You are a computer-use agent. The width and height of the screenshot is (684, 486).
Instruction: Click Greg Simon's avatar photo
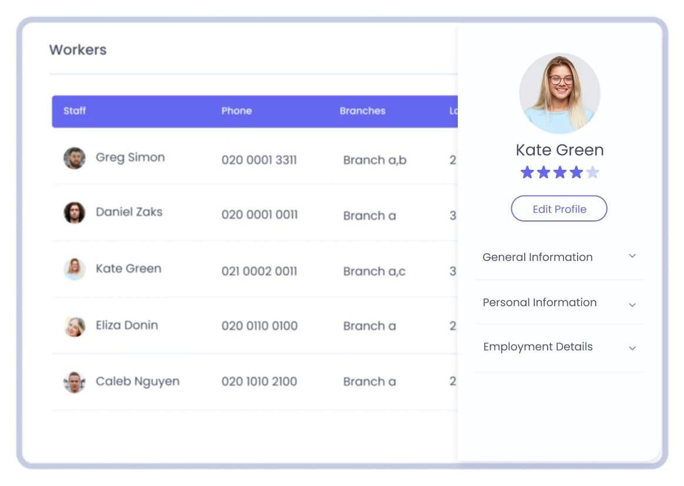[x=75, y=157]
